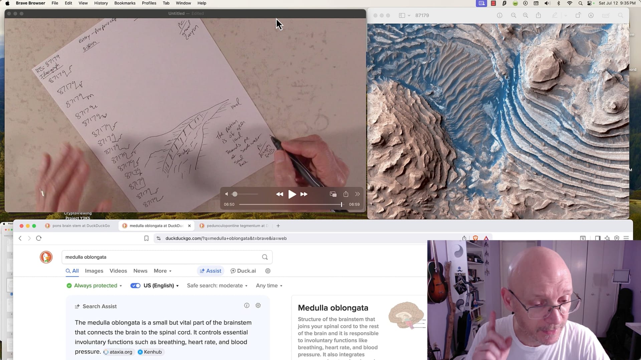
Task: Switch to the Images search tab
Action: [94, 271]
